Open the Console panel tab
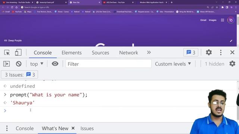Viewport: 239px width, 134px height. point(43,53)
